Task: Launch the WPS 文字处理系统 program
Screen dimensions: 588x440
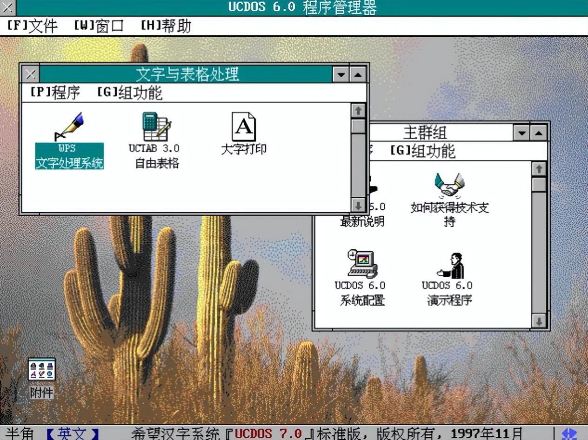Action: tap(70, 135)
